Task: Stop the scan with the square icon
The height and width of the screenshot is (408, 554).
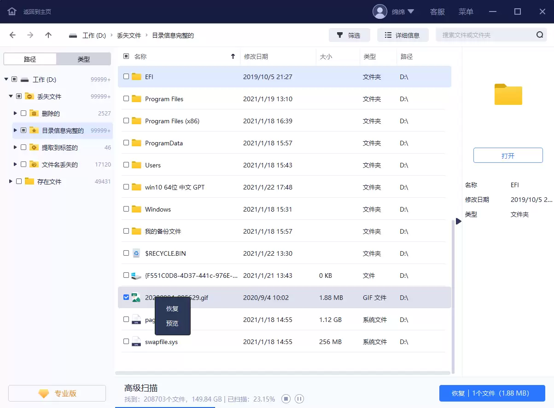Action: tap(286, 399)
